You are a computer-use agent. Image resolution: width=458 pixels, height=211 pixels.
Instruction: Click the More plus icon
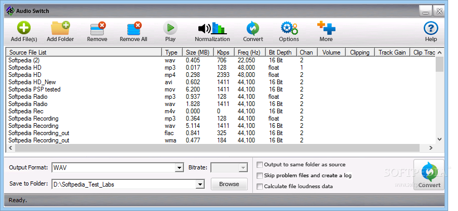326,31
